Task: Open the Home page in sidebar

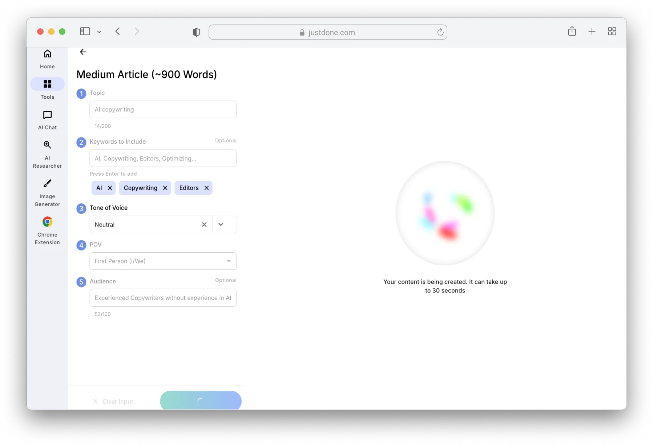Action: [x=47, y=59]
